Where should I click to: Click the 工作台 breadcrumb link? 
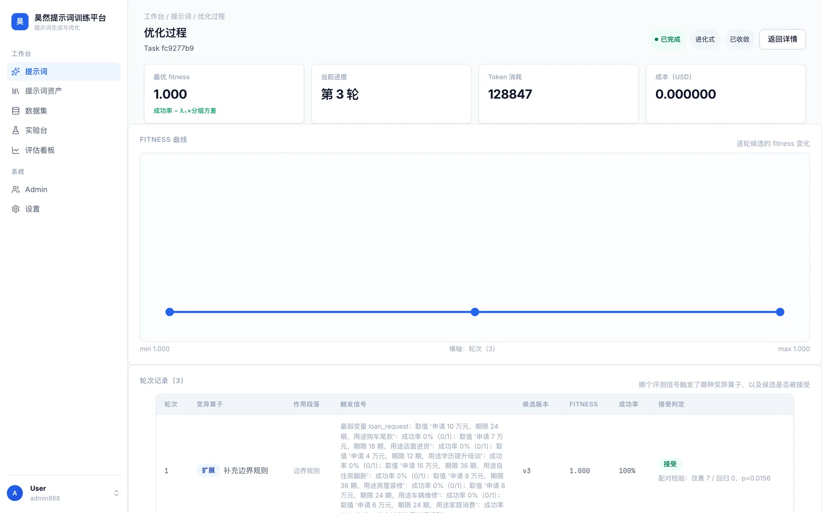(x=154, y=17)
